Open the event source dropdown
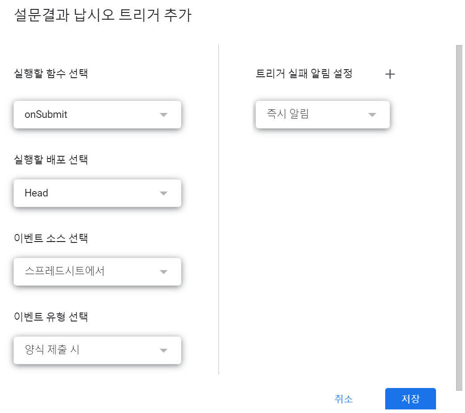 (x=97, y=271)
